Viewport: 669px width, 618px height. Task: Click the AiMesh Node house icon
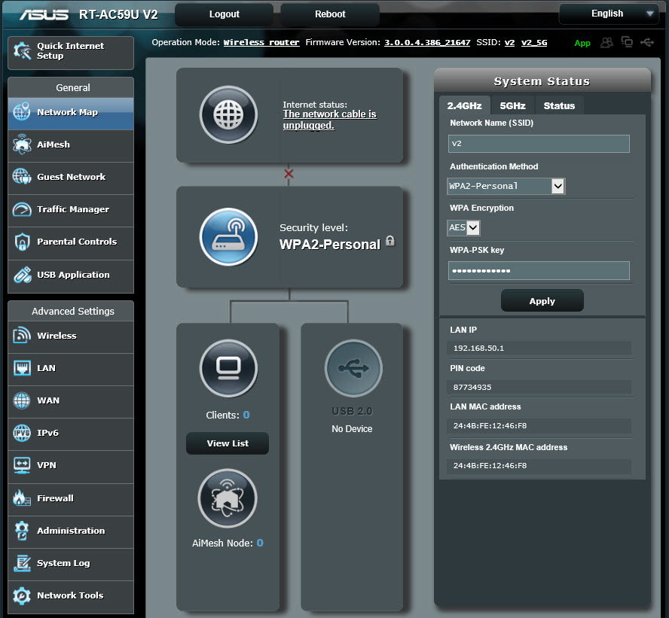pos(228,498)
